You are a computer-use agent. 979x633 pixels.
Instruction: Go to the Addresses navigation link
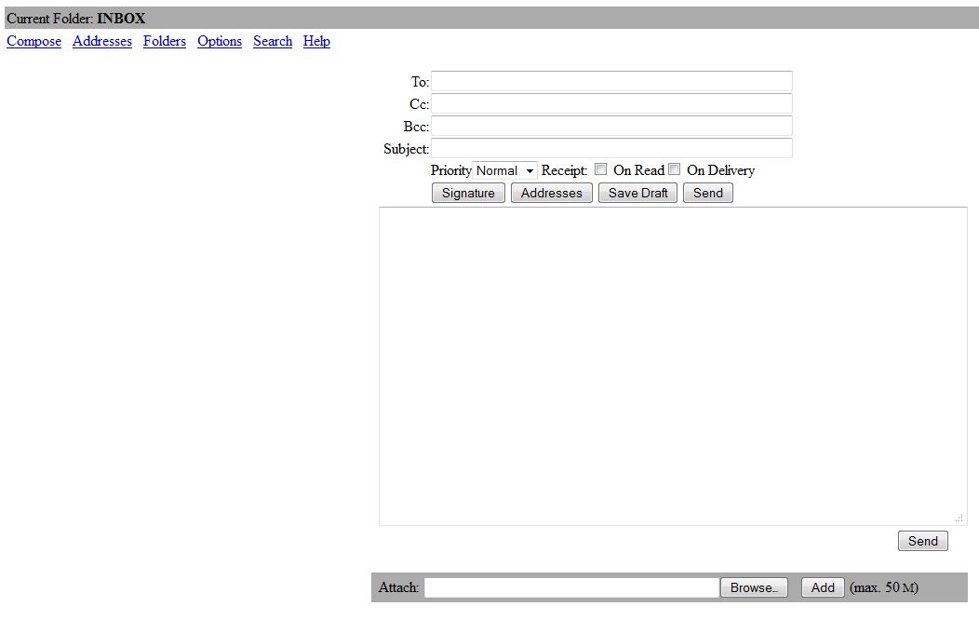click(102, 41)
